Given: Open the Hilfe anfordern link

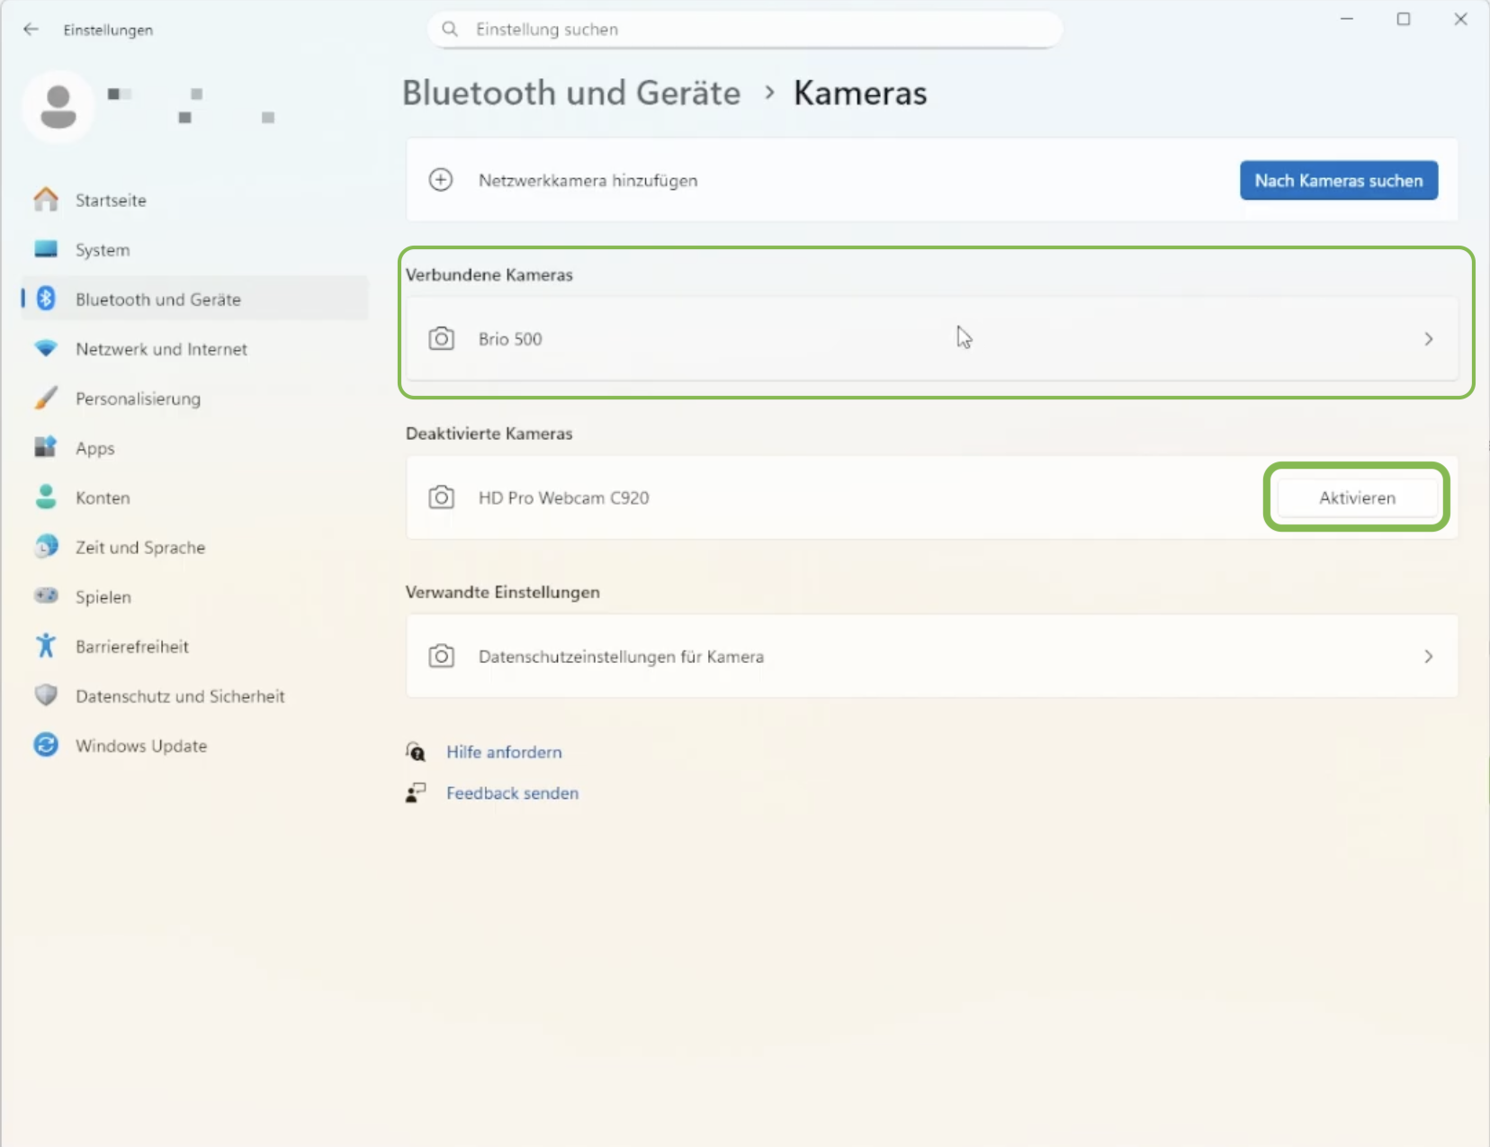Looking at the screenshot, I should (504, 752).
